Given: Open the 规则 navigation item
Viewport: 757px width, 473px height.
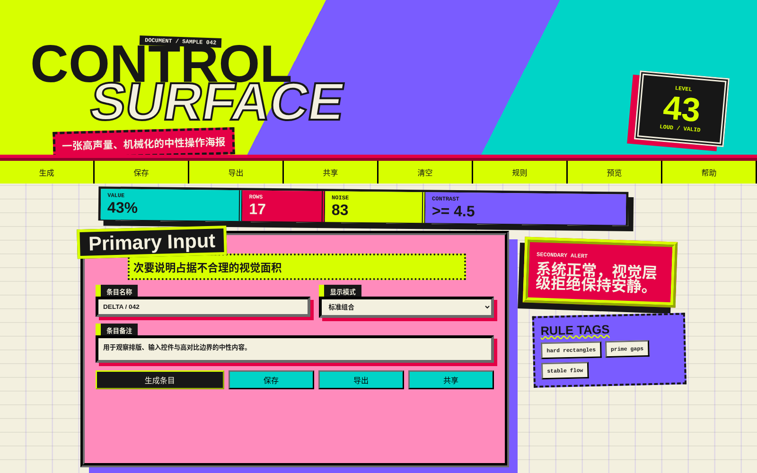Looking at the screenshot, I should point(520,172).
